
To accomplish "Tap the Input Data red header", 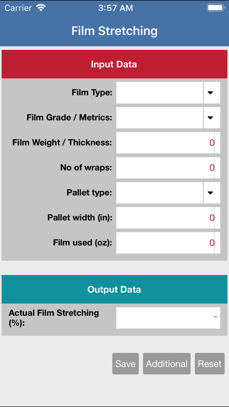I will [x=114, y=64].
